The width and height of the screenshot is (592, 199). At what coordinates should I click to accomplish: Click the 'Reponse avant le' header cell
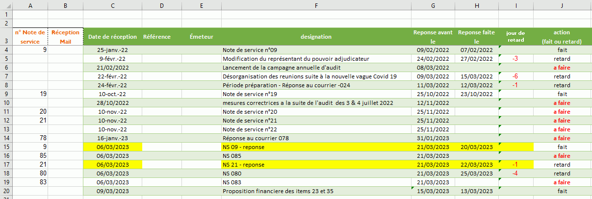(x=433, y=37)
